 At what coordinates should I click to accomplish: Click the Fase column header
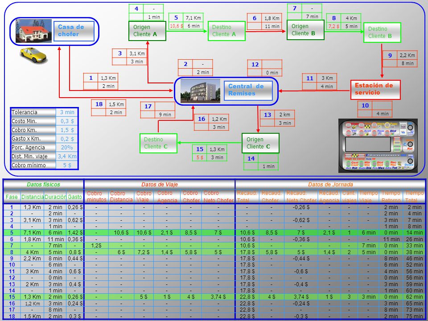(x=12, y=197)
